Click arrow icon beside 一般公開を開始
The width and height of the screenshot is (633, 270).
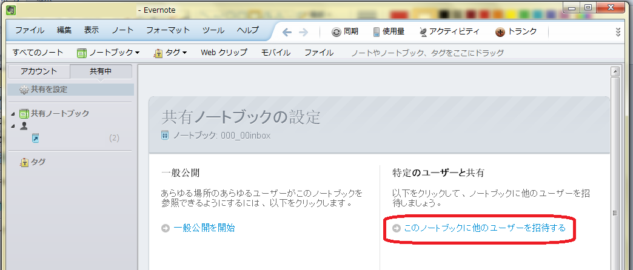165,228
